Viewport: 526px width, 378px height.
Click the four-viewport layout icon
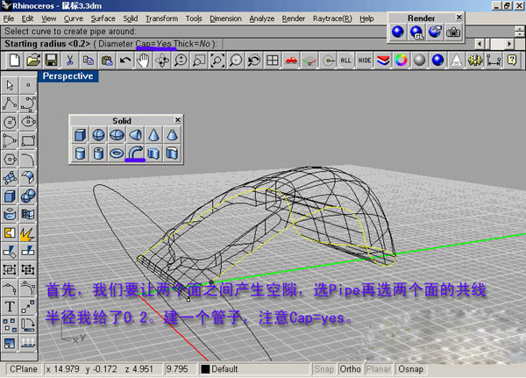tap(273, 61)
